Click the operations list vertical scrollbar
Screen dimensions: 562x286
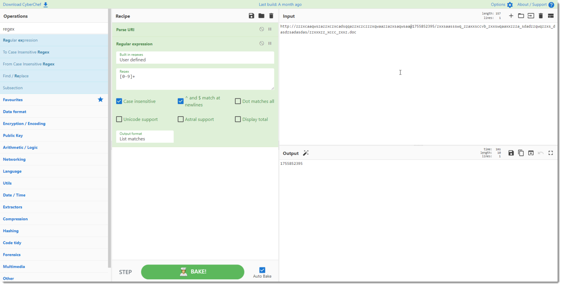pos(110,141)
